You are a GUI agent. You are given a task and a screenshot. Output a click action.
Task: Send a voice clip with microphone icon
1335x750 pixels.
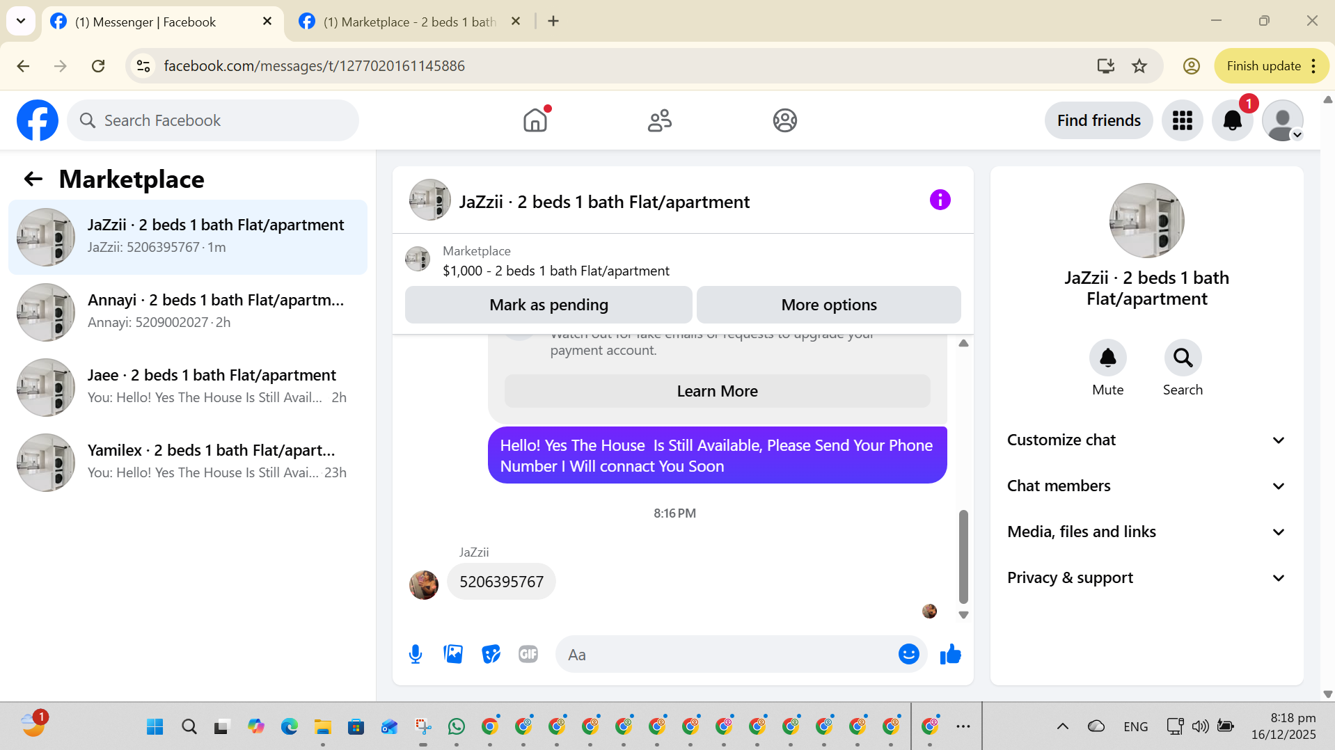(x=416, y=654)
